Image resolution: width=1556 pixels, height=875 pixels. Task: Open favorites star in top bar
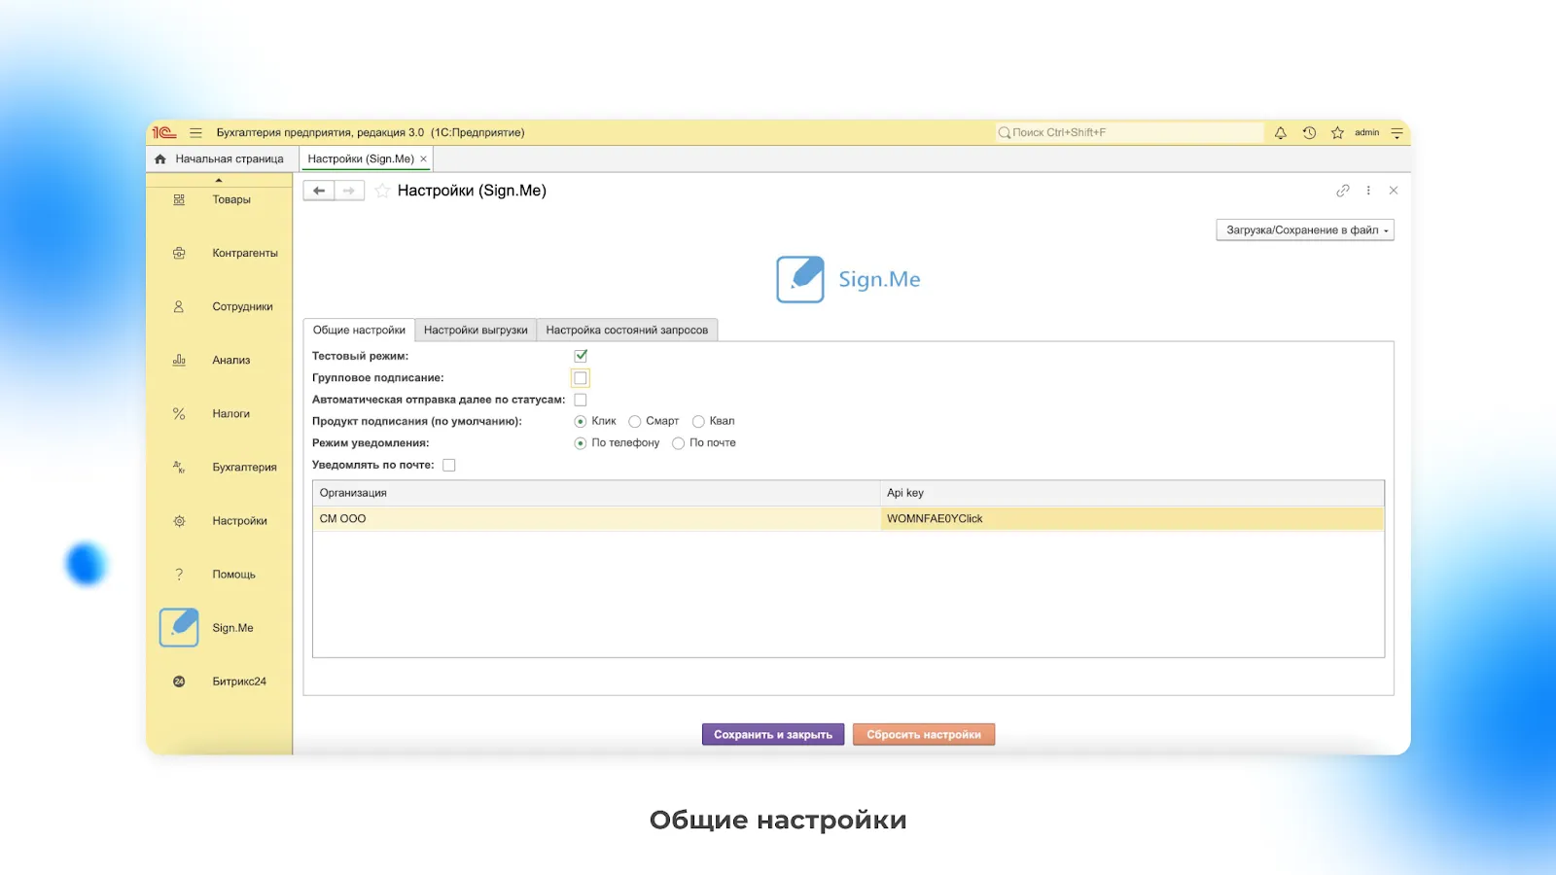[x=1337, y=133]
